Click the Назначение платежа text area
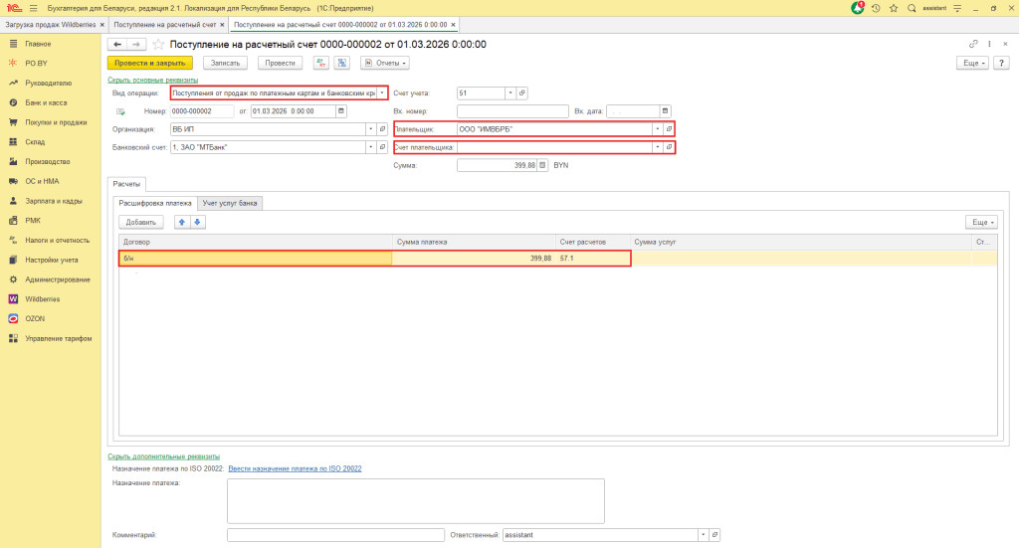Viewport: 1019px width, 548px height. point(415,500)
